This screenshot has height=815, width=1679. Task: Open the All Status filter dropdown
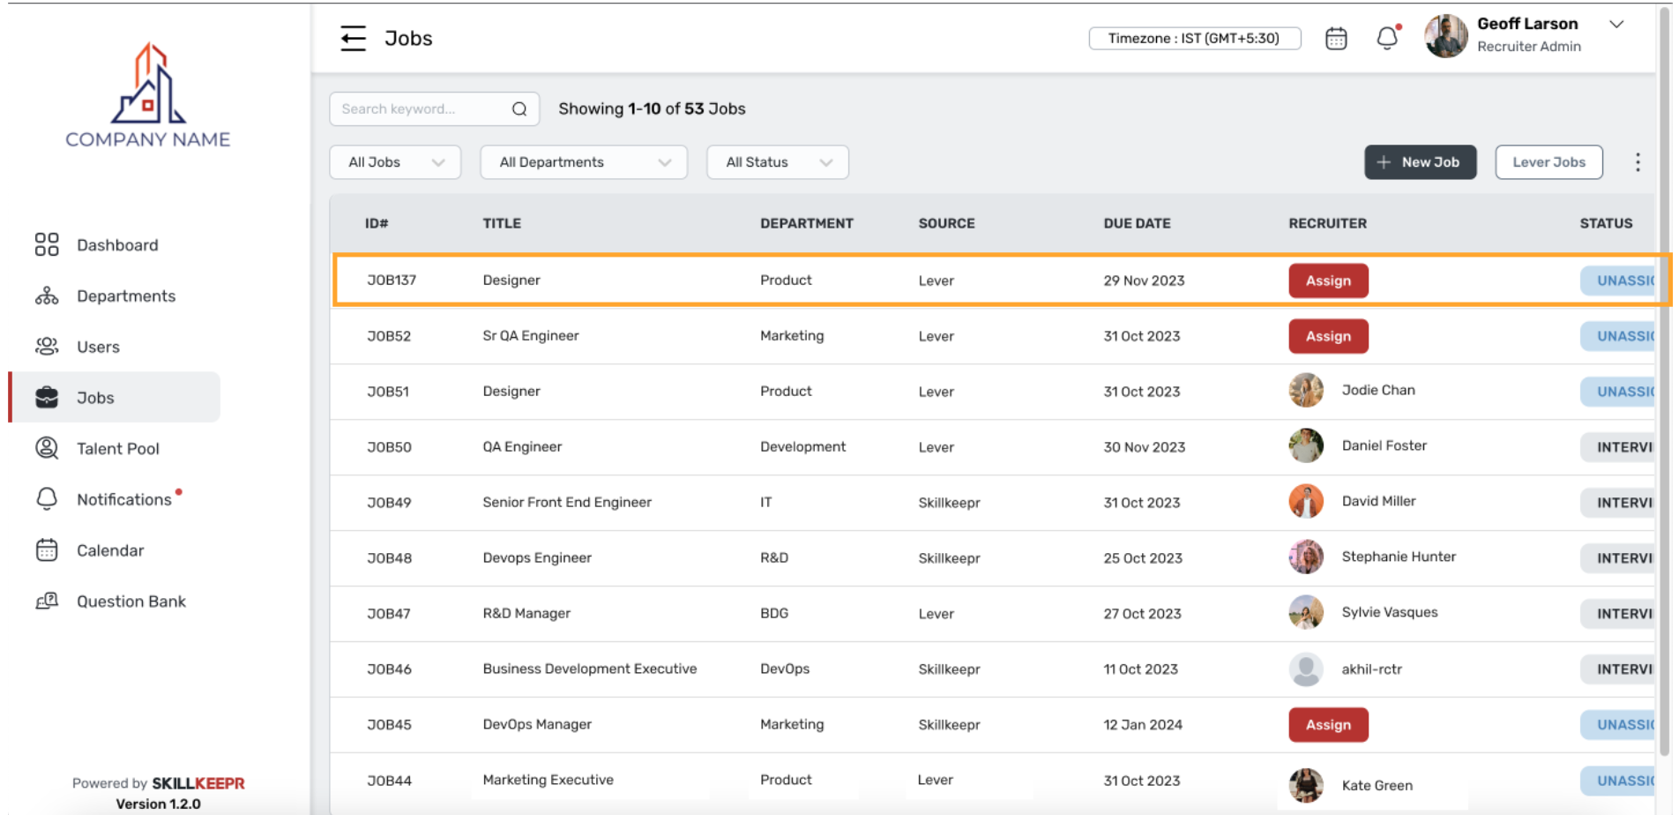pyautogui.click(x=777, y=161)
